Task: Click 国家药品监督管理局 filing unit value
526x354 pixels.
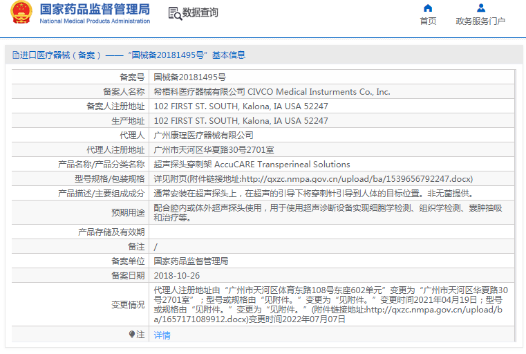Action: click(191, 261)
